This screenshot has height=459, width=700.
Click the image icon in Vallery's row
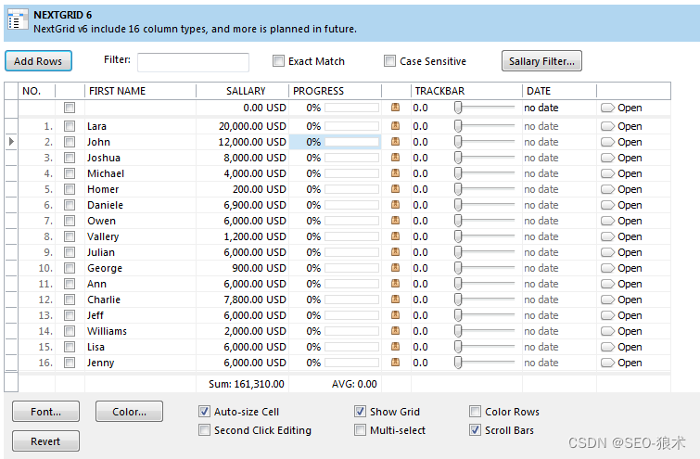pos(395,236)
